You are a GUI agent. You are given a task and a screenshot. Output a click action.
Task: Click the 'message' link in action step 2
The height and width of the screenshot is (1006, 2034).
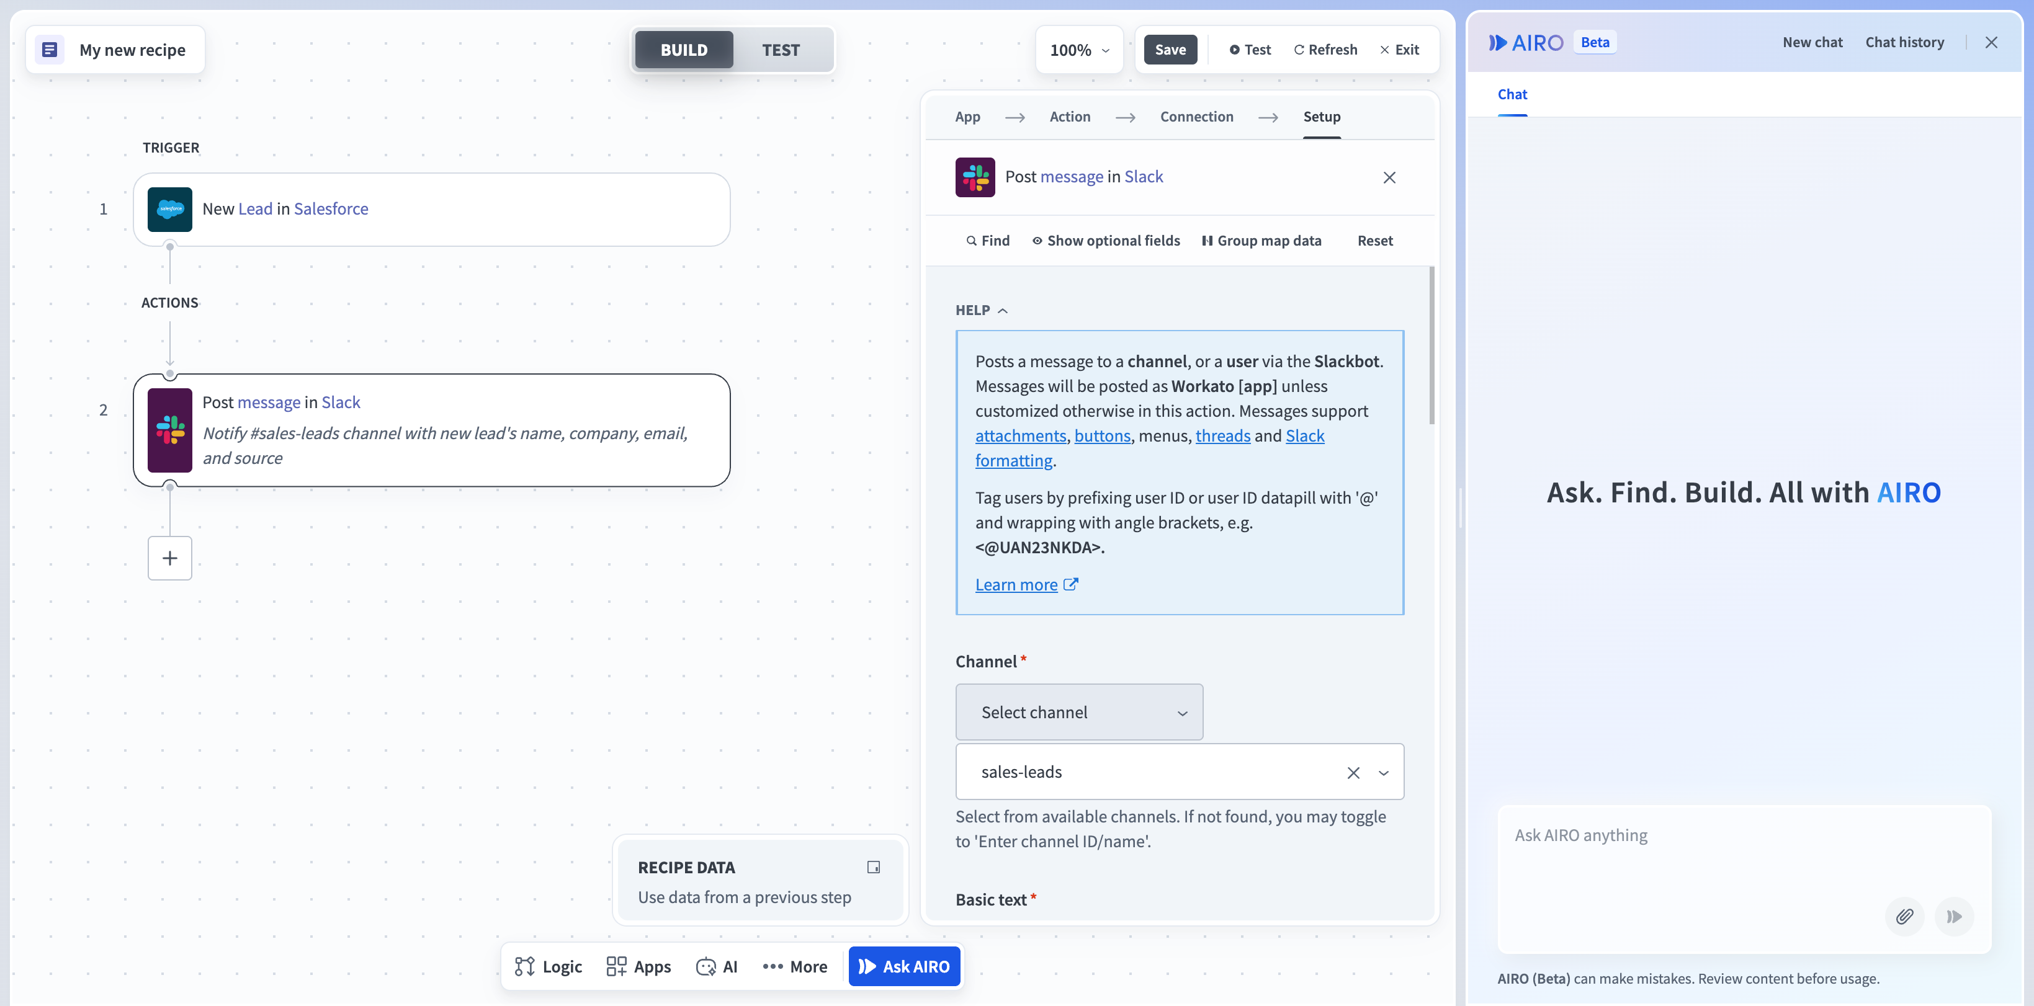(269, 403)
